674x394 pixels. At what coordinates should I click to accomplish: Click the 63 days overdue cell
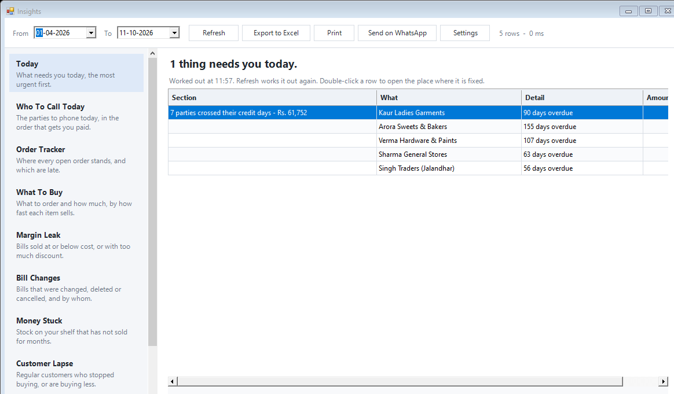point(582,154)
